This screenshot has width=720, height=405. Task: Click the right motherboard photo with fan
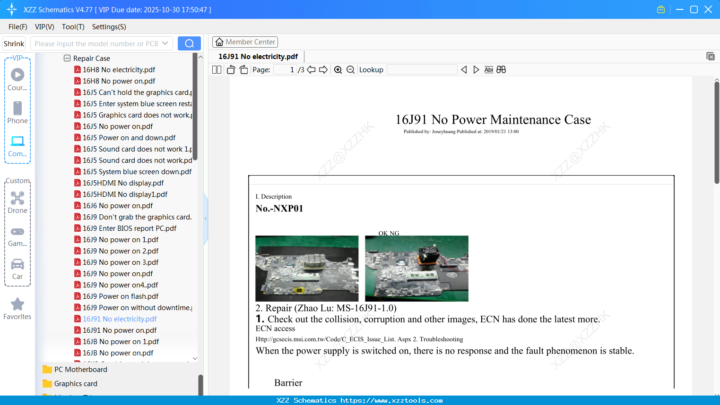click(x=416, y=269)
